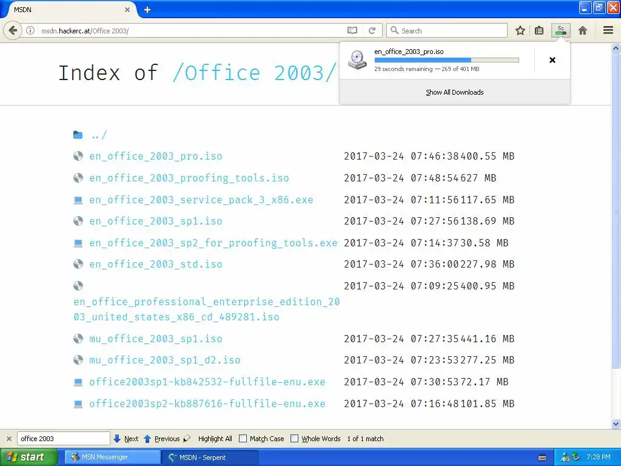Click disc icon beside mu_office_2003_sp1.iso
621x466 pixels.
tap(78, 339)
